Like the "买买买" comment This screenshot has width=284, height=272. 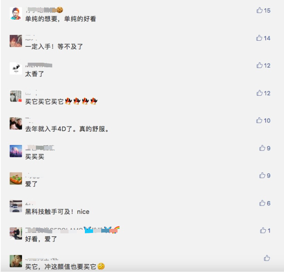(x=262, y=148)
